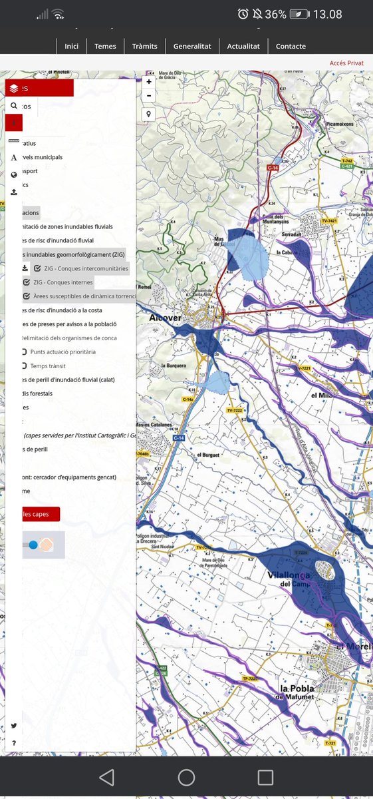The height and width of the screenshot is (799, 373).
Task: Expand Delimitació dels organismes de conca
Action: point(68,338)
